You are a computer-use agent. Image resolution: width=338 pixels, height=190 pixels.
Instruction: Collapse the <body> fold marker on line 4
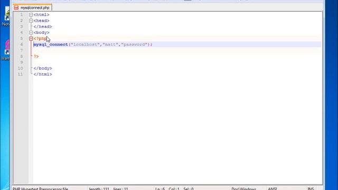[x=31, y=33]
